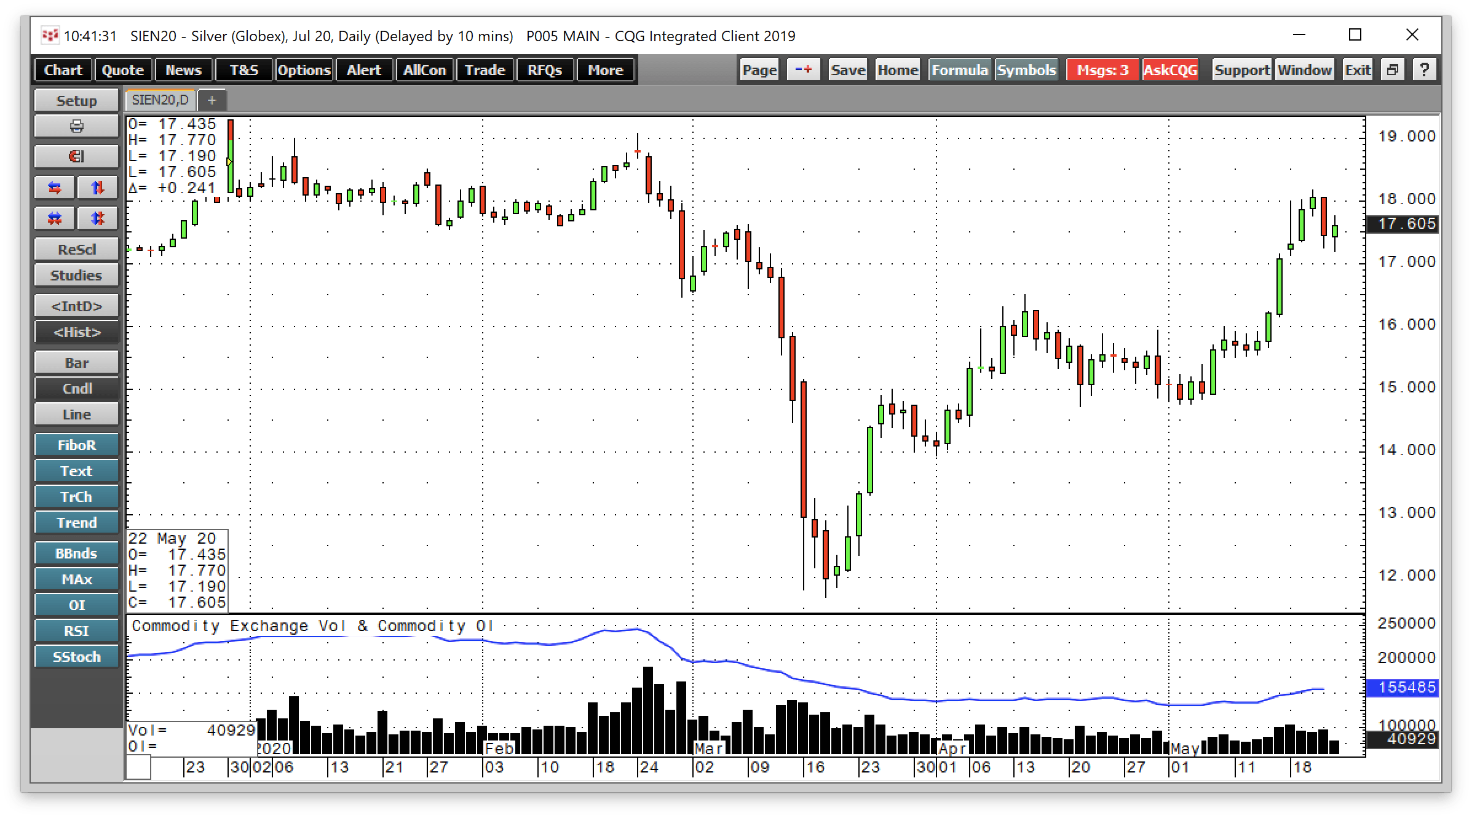This screenshot has width=1472, height=818.
Task: Switch chart type to Bar
Action: click(x=76, y=363)
